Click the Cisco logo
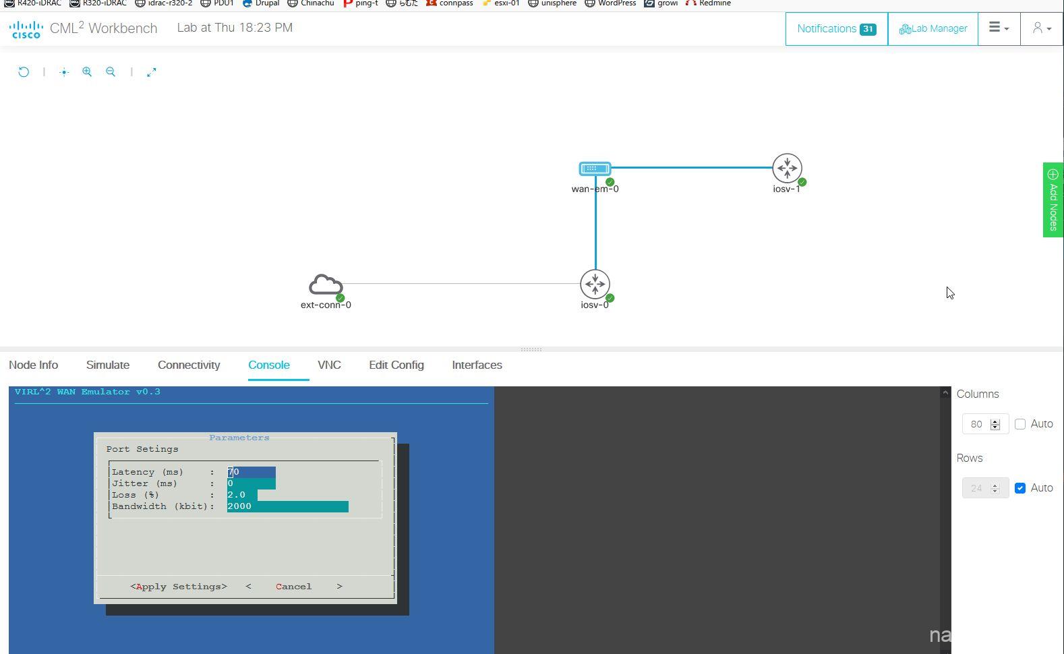The height and width of the screenshot is (654, 1064). coord(26,29)
